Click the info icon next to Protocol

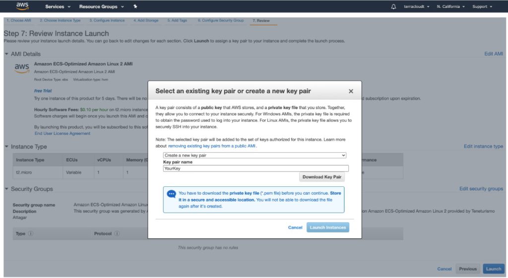click(117, 233)
